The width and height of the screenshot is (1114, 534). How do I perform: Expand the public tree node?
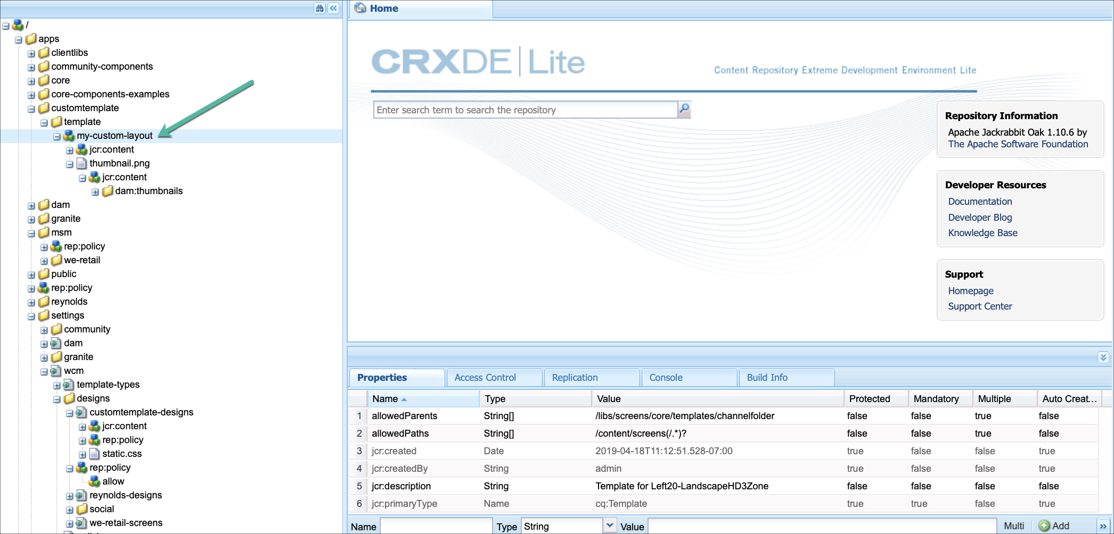(x=31, y=274)
